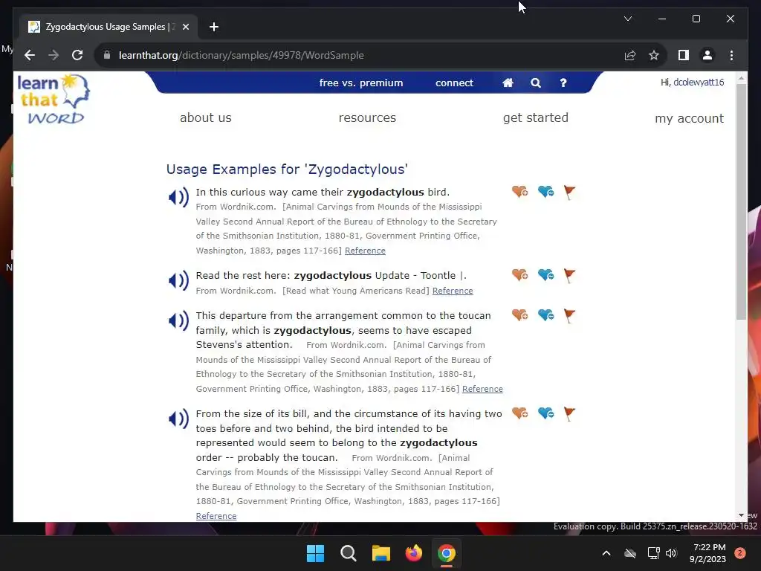
Task: Open File Explorer from taskbar
Action: point(381,553)
